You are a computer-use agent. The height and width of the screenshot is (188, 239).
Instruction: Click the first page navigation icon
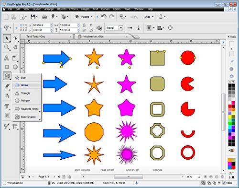pos(29,176)
